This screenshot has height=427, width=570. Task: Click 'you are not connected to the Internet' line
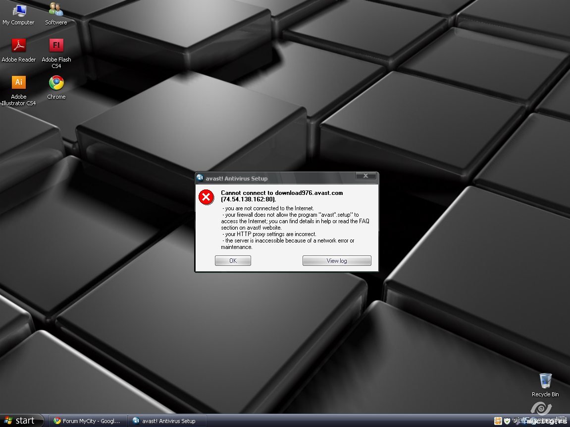[268, 208]
